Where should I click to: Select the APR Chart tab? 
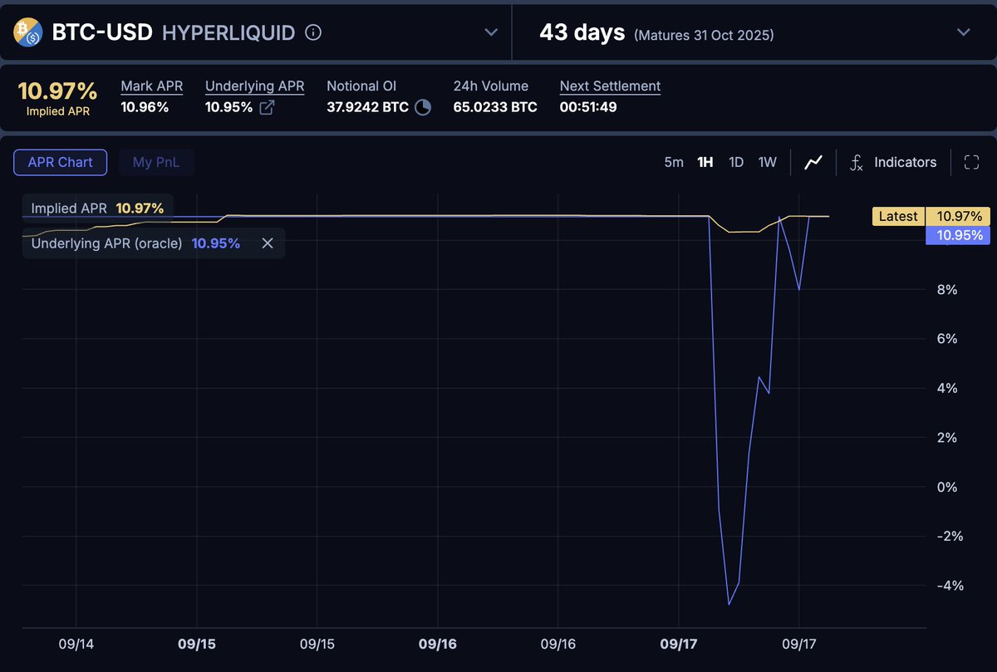pyautogui.click(x=60, y=162)
